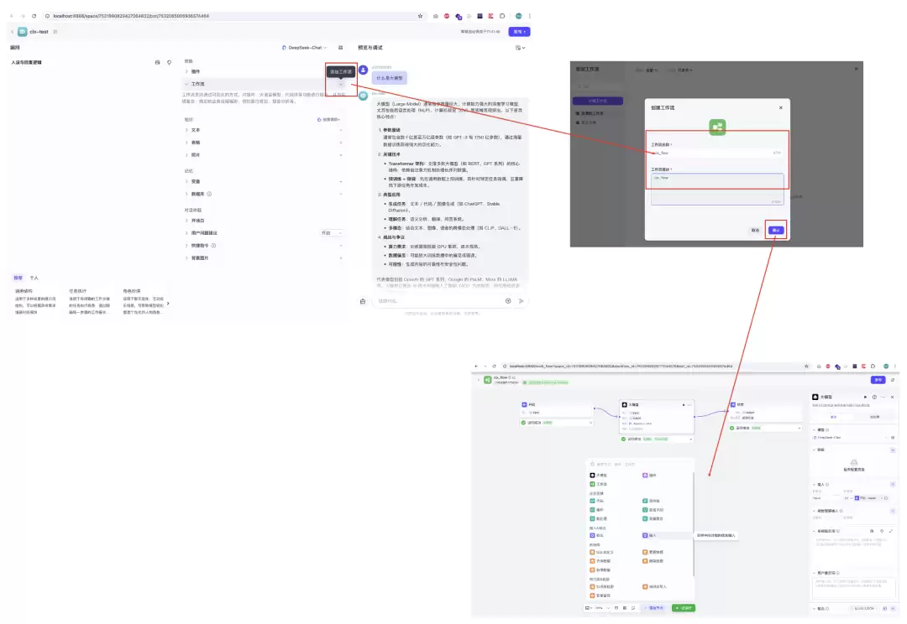Click the send arrow in chat input
This screenshot has height=624, width=907.
tap(522, 301)
